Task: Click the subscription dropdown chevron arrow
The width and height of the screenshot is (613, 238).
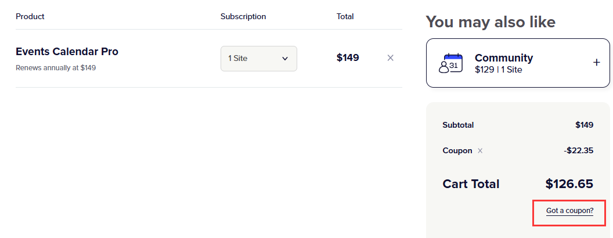Action: (285, 59)
